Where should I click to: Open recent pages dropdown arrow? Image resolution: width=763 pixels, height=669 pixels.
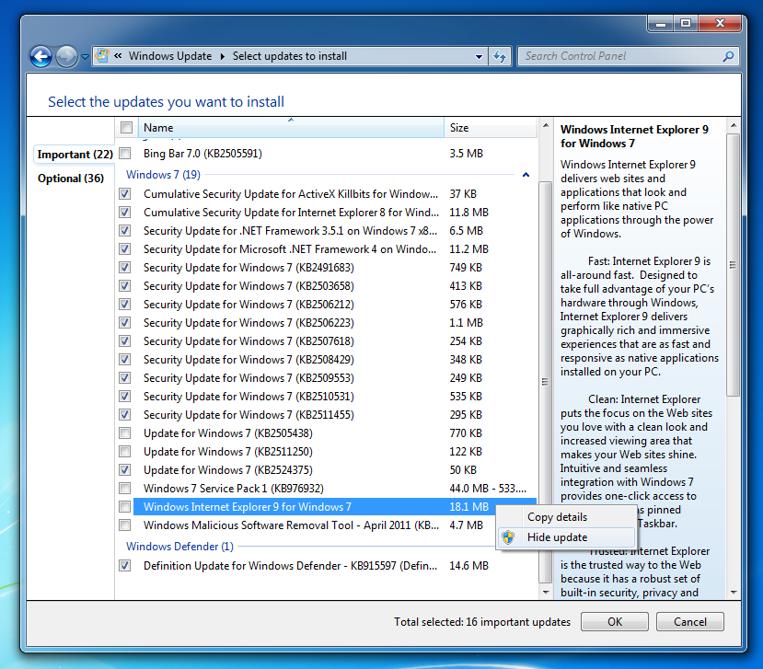85,57
